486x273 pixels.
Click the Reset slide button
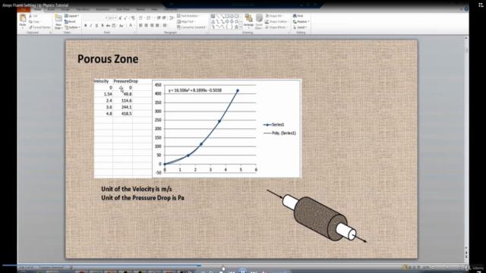pyautogui.click(x=70, y=22)
